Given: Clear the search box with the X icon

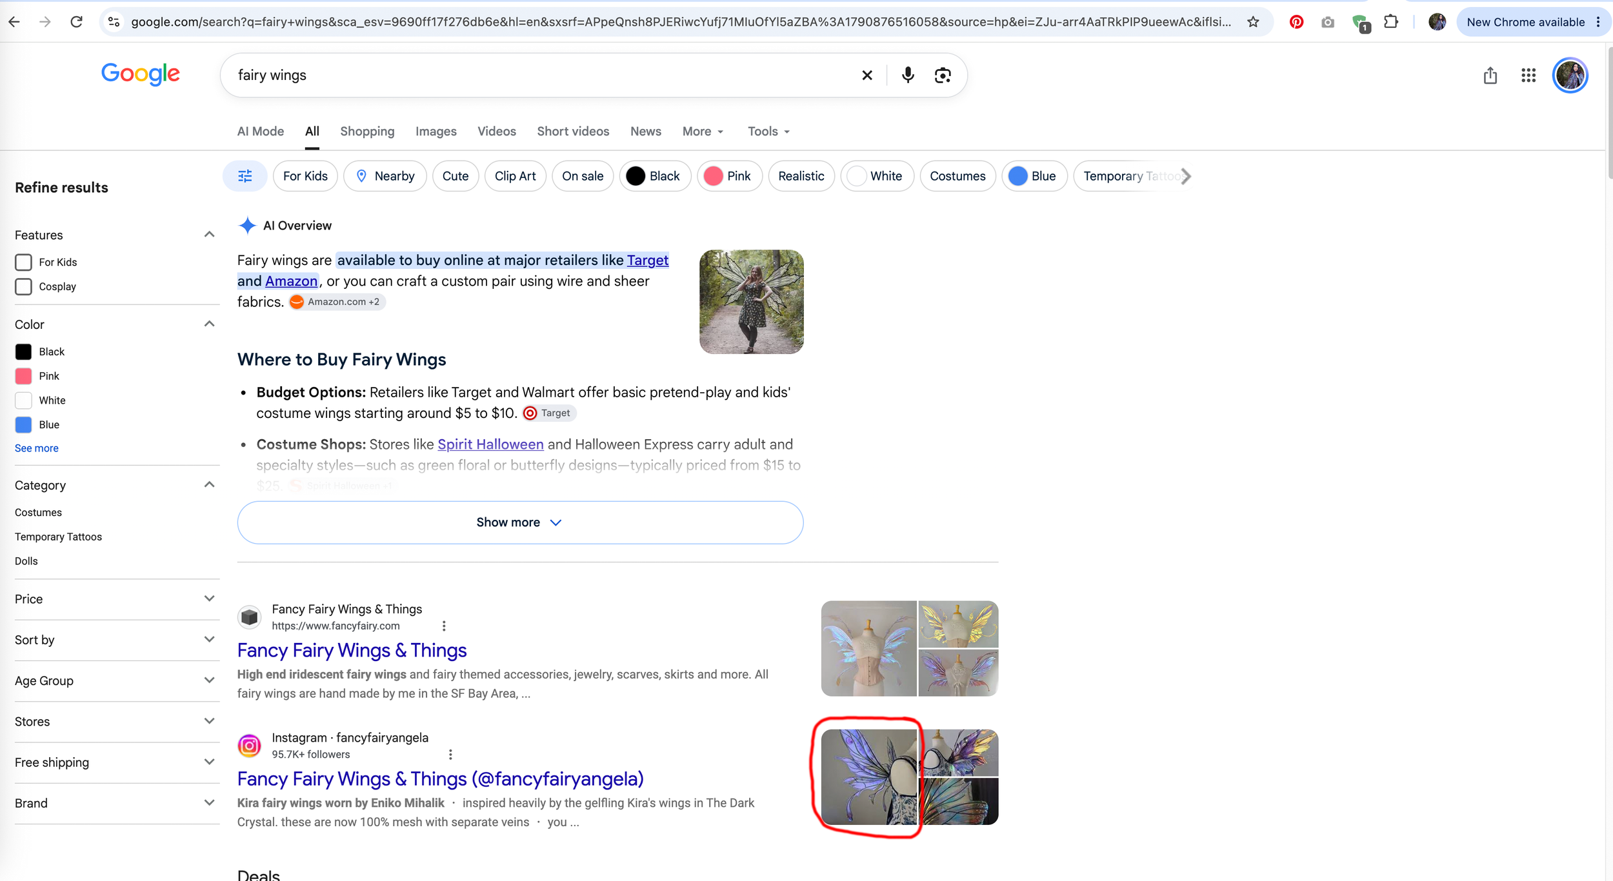Looking at the screenshot, I should coord(867,75).
